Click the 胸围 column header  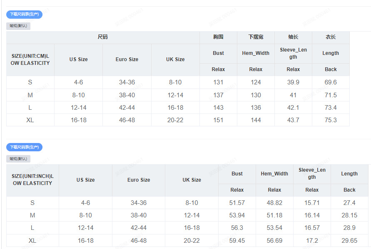coord(218,37)
